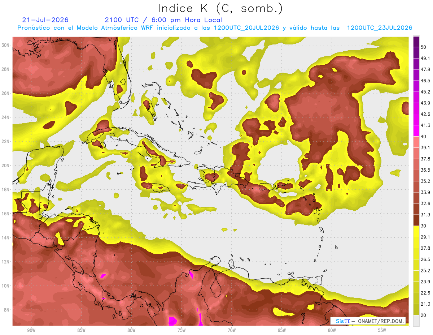
Task: Click the 14N latitude label
Action: point(5,237)
